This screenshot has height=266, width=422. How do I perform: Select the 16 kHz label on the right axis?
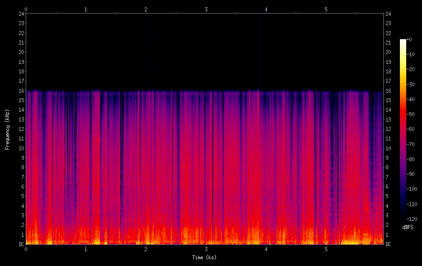tap(388, 90)
